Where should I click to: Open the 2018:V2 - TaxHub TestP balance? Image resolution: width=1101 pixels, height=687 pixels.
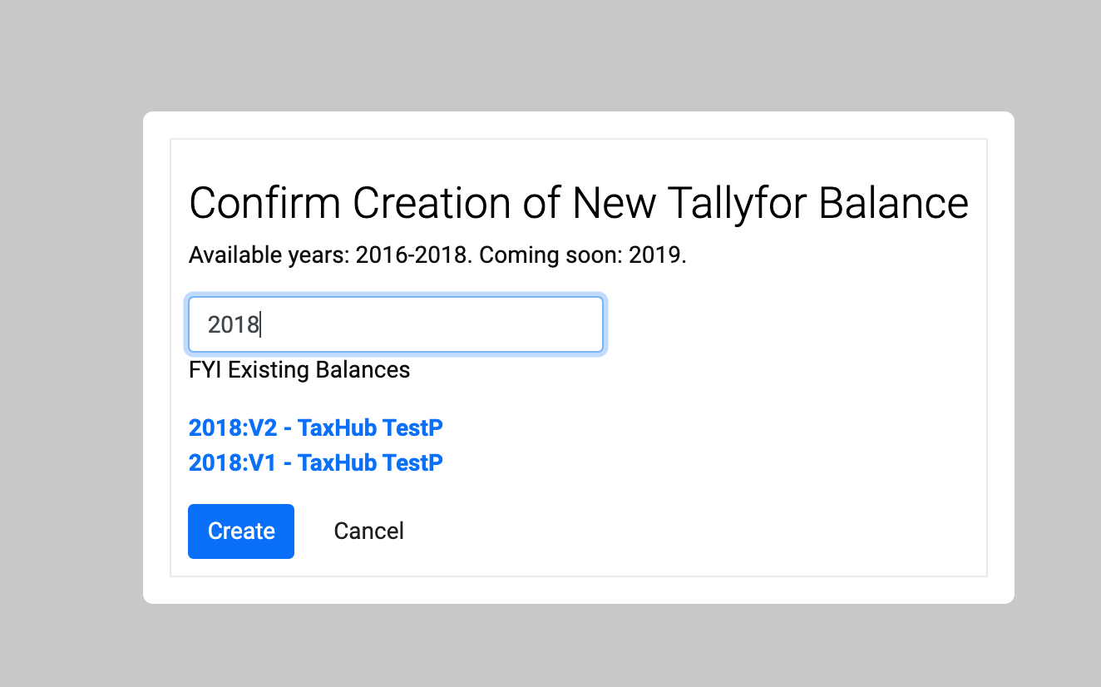316,428
